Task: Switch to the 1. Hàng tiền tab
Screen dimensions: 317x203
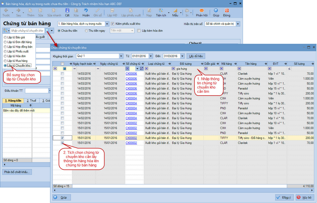Action: coord(13,101)
